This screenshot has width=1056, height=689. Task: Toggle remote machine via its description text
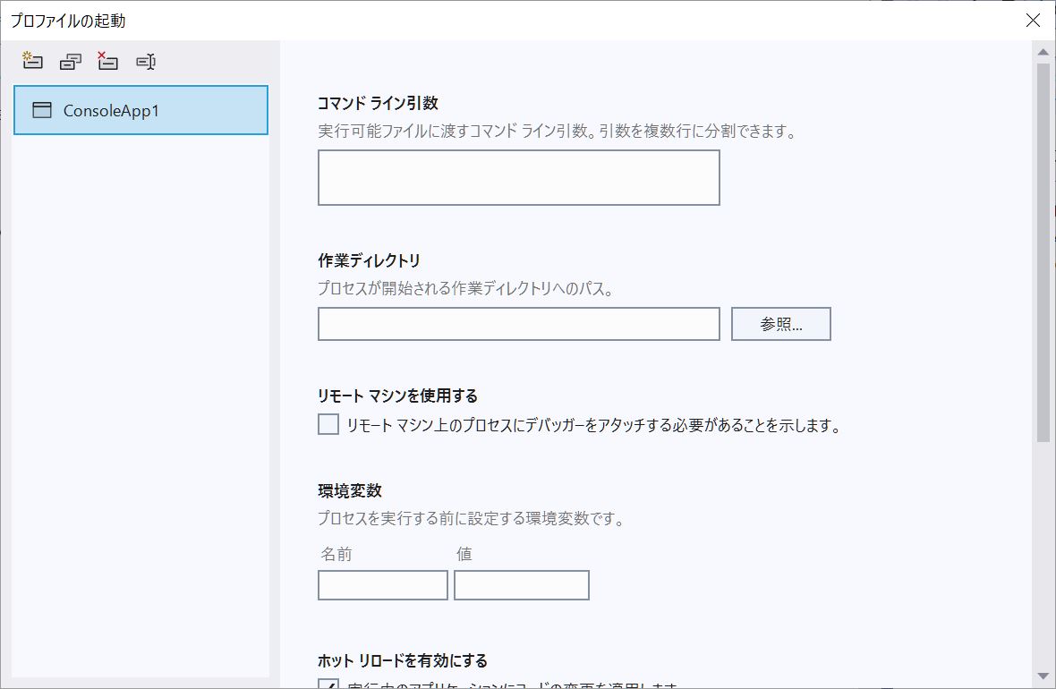[x=591, y=425]
